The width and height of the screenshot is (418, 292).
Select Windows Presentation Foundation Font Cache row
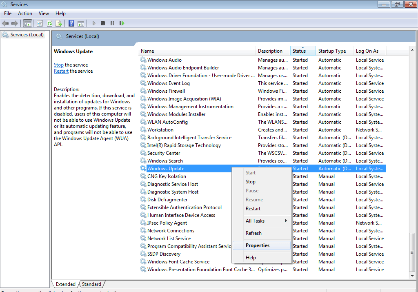coord(262,269)
